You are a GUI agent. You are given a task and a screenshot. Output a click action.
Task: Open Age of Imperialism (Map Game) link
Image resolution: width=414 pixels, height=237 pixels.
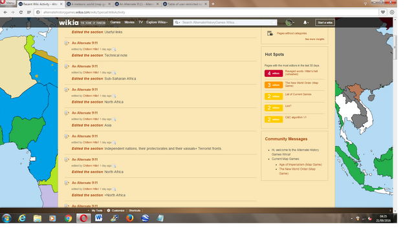[300, 165]
